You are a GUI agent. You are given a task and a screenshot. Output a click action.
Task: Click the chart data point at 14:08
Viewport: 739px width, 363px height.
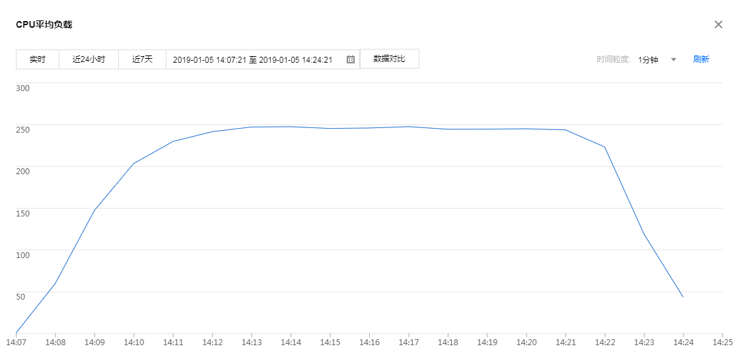click(55, 284)
